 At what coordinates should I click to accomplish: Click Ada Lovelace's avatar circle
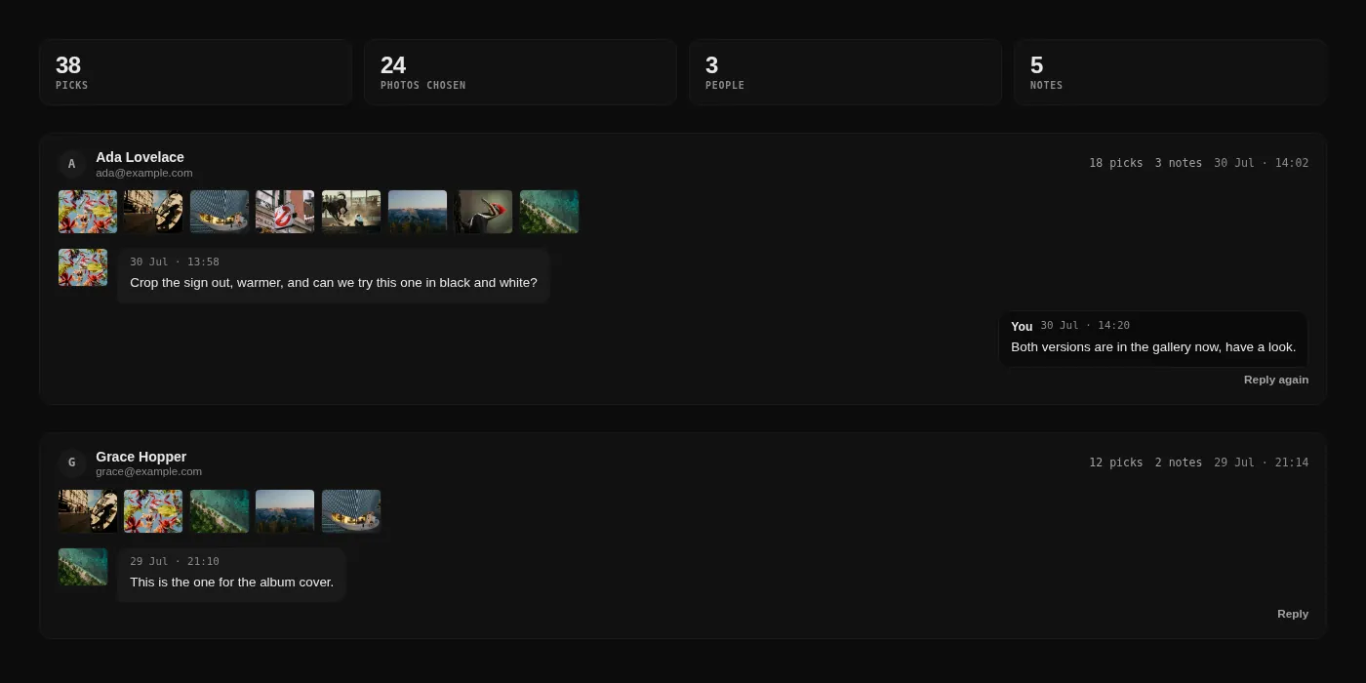[71, 164]
